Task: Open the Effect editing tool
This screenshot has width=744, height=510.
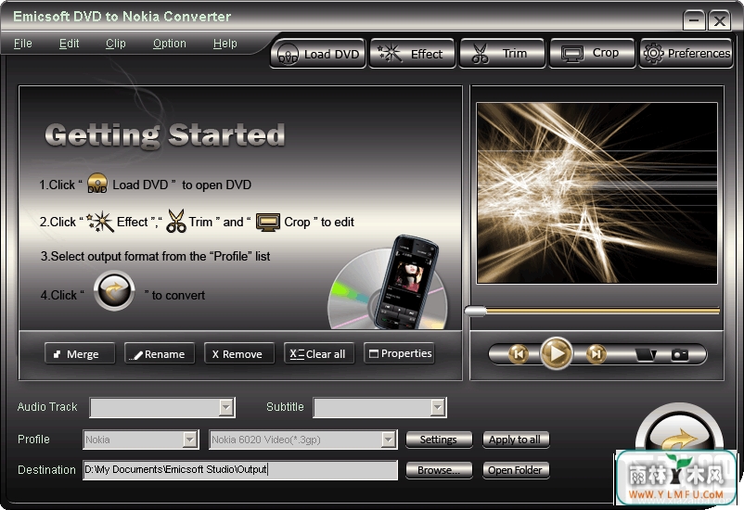Action: pyautogui.click(x=412, y=54)
